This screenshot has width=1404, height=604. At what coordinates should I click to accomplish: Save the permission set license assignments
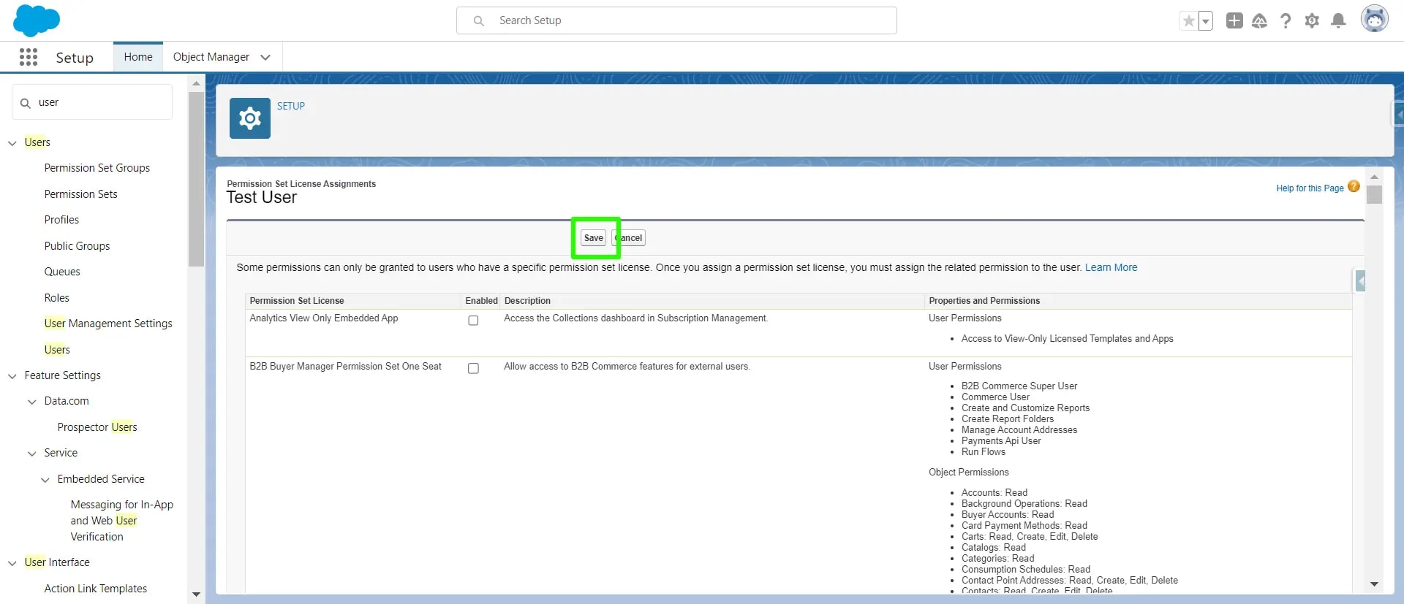594,238
